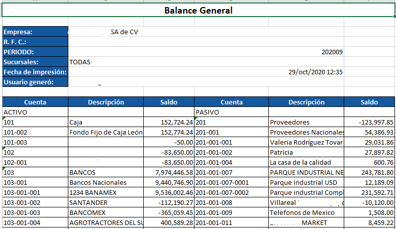Click the SANTANDER description cell

point(106,202)
